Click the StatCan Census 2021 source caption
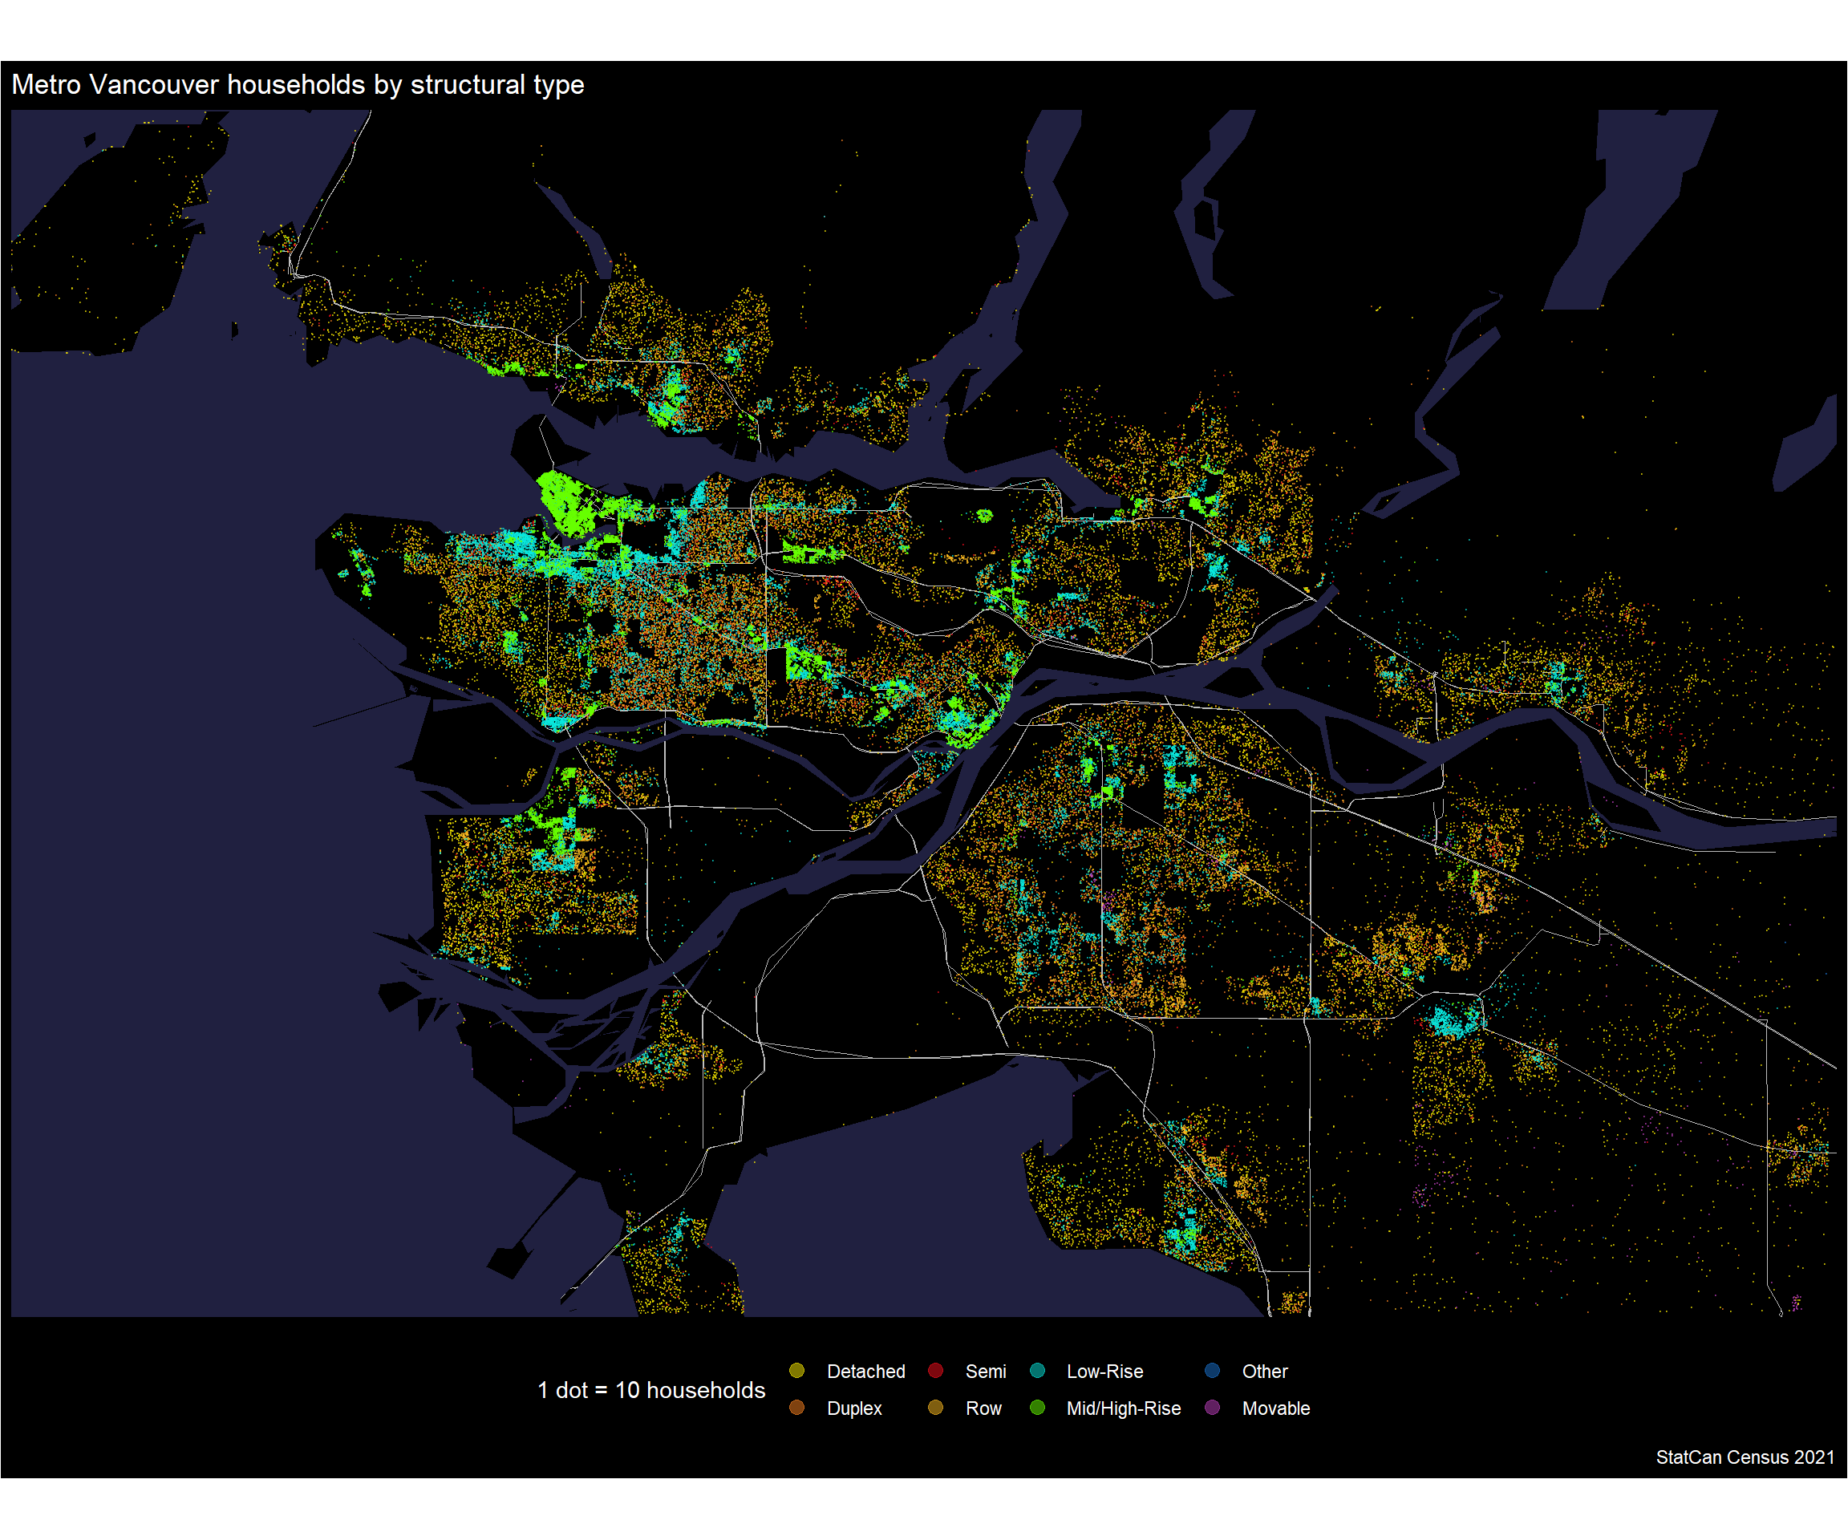This screenshot has width=1848, height=1540. coord(1745,1457)
